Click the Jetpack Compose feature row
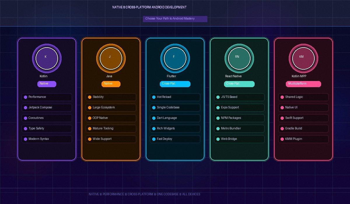Image resolution: width=350 pixels, height=204 pixels. [47, 108]
